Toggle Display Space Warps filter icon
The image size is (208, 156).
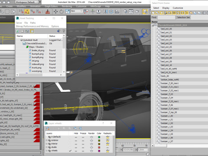pyautogui.click(x=174, y=13)
